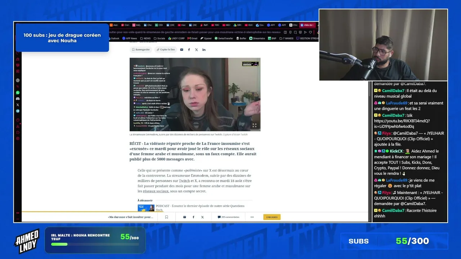Switch to the CDI browser tab
The height and width of the screenshot is (259, 461).
[159, 25]
